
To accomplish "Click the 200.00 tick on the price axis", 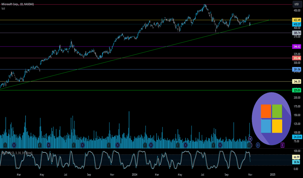I will tap(297, 97).
